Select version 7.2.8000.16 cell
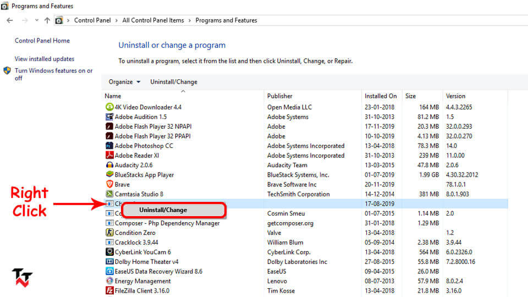 click(x=461, y=262)
